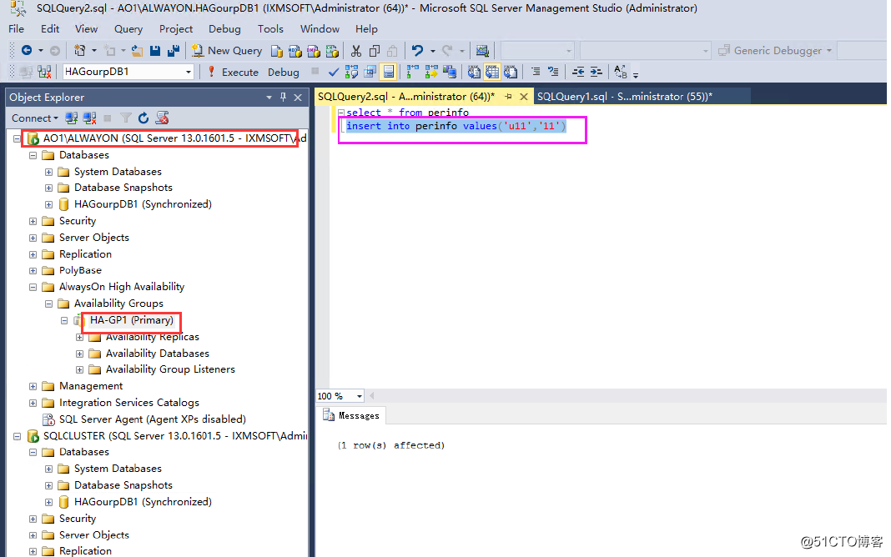The image size is (891, 557).
Task: Click the Copy icon in toolbar
Action: (374, 51)
